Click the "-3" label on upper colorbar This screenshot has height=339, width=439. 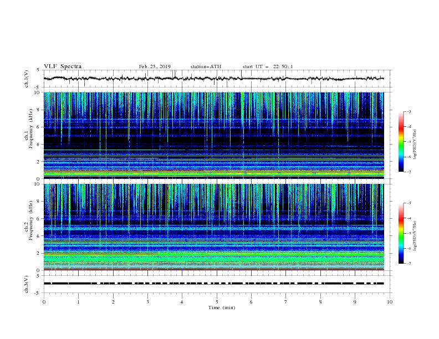[409, 111]
